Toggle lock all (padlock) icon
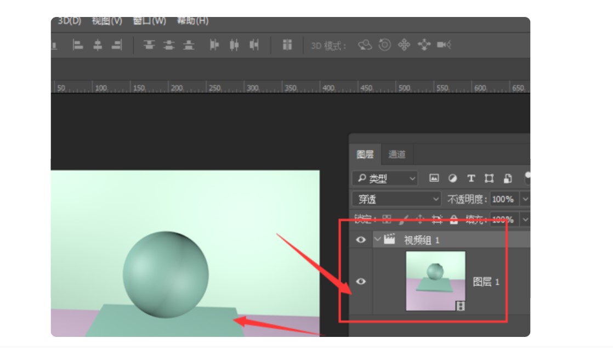 tap(453, 220)
